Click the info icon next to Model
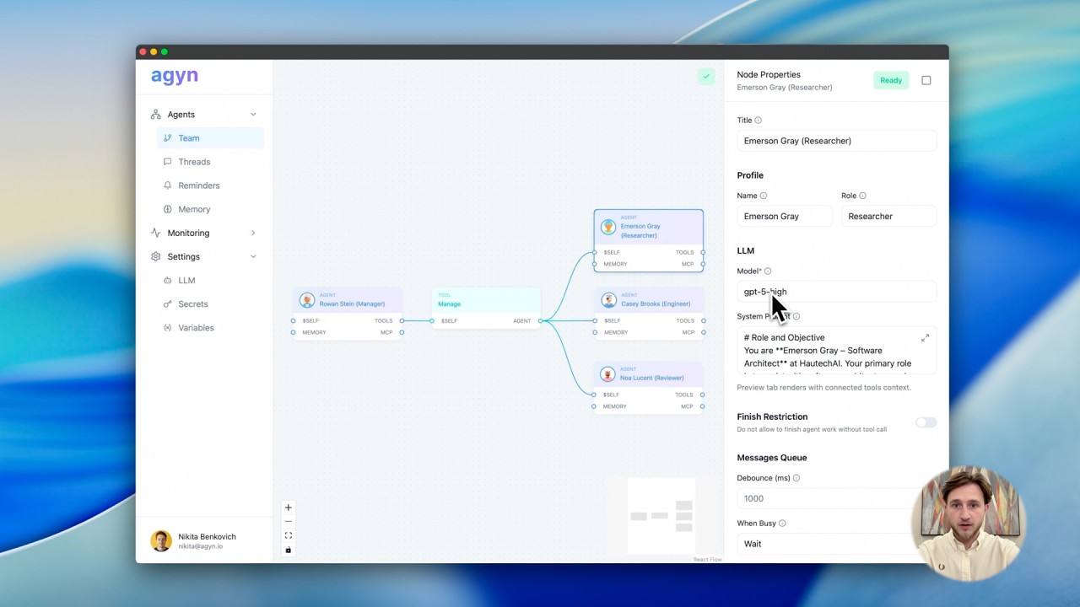 click(x=768, y=271)
